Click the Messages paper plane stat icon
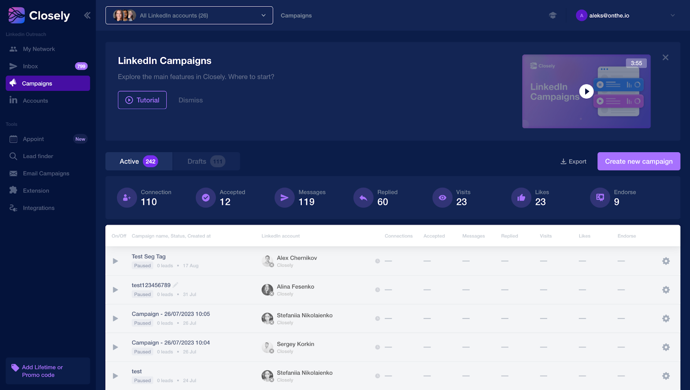 point(285,198)
